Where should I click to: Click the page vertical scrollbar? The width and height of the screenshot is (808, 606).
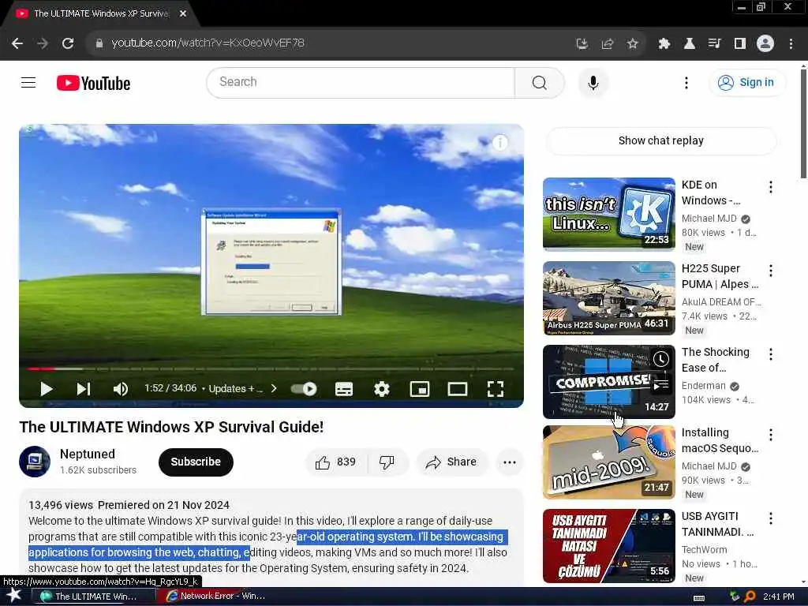coord(803,124)
